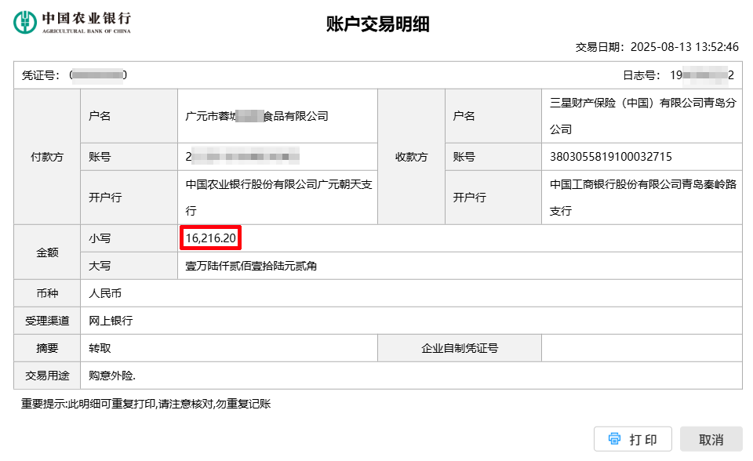
Task: Select payer bank 中国农业银行股份有限公司广元朝天支行
Action: coord(278,198)
